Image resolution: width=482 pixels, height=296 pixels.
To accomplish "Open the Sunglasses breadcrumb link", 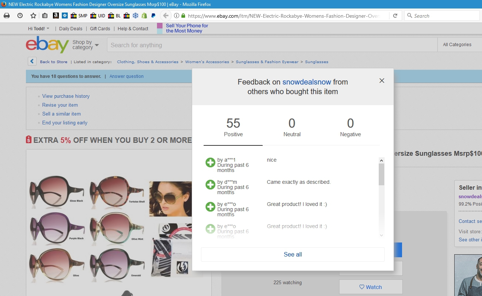I will click(317, 62).
